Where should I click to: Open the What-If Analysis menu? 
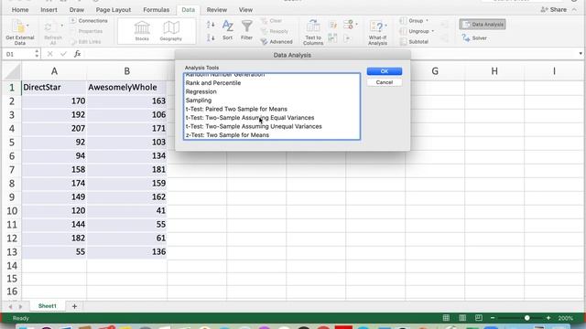pyautogui.click(x=377, y=33)
